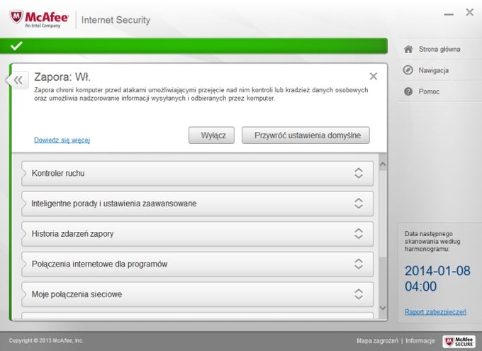
Task: Click the Historia zdarzeń zapory label
Action: (72, 234)
